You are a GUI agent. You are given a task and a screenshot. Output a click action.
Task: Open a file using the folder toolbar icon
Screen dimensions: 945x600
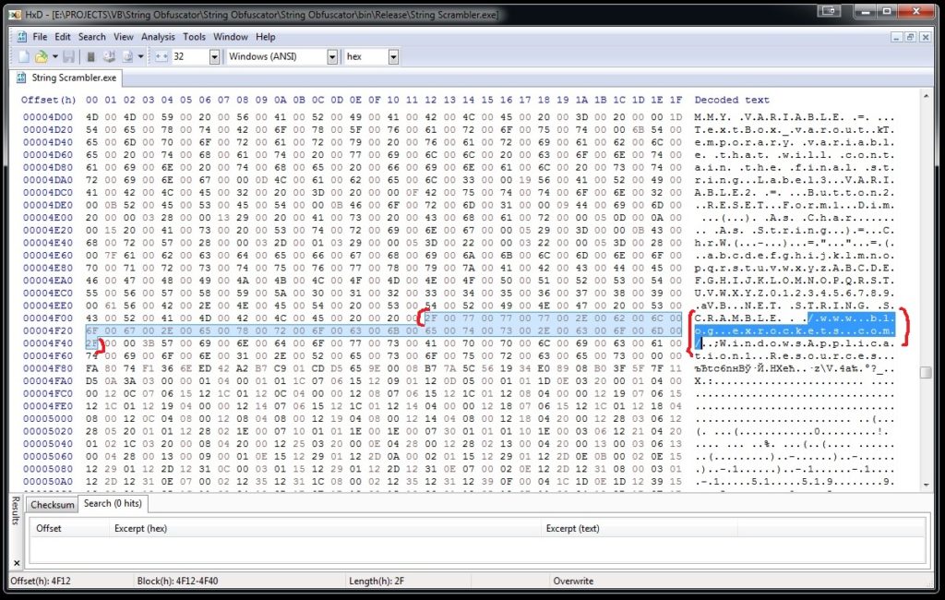point(41,55)
